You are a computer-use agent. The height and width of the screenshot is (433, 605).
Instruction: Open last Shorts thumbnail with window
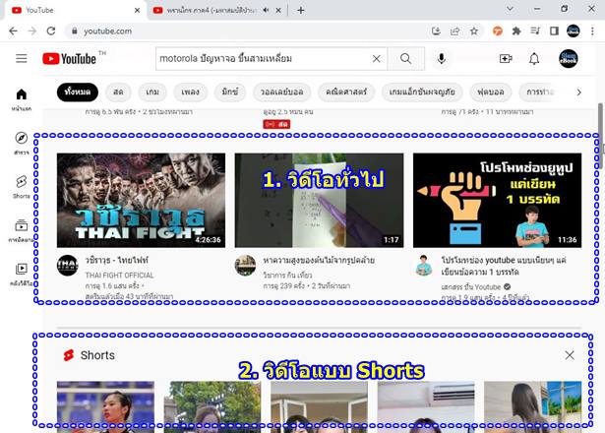(533, 406)
